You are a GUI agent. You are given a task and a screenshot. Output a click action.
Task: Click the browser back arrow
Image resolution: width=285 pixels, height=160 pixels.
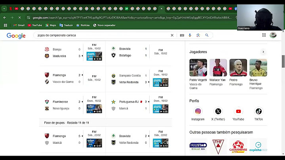(5, 18)
